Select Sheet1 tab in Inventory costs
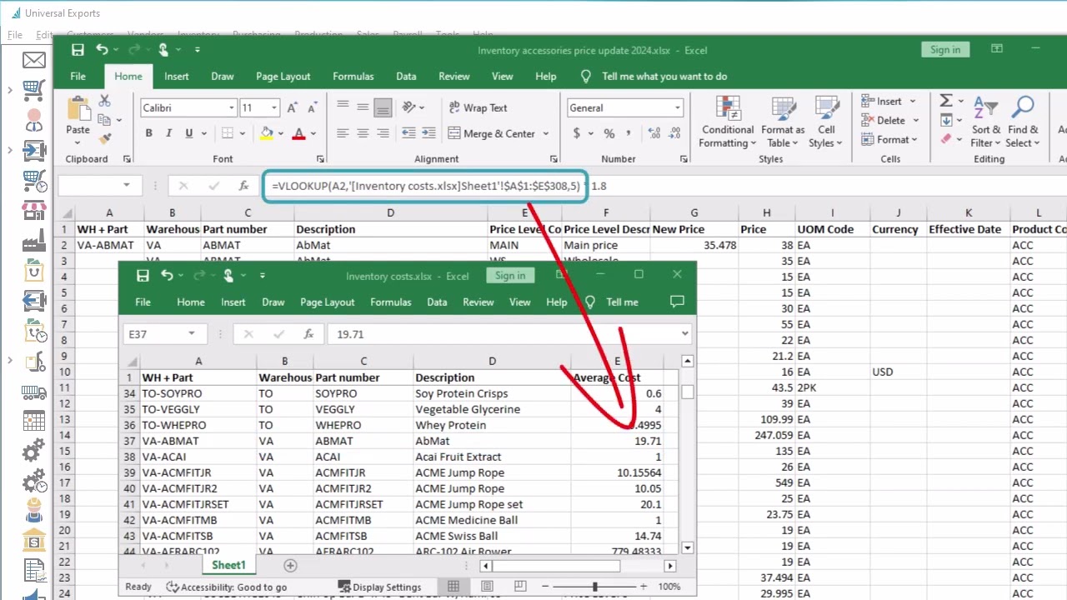Viewport: 1067px width, 600px height. point(228,565)
